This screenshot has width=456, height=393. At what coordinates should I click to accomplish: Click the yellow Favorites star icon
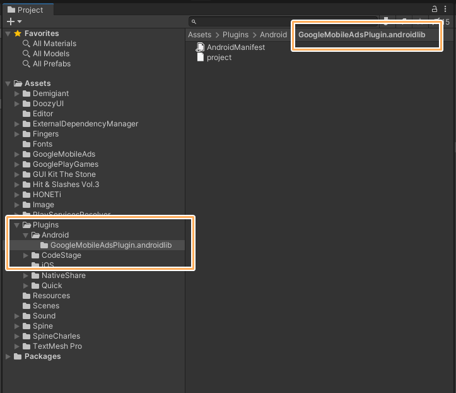pyautogui.click(x=18, y=33)
